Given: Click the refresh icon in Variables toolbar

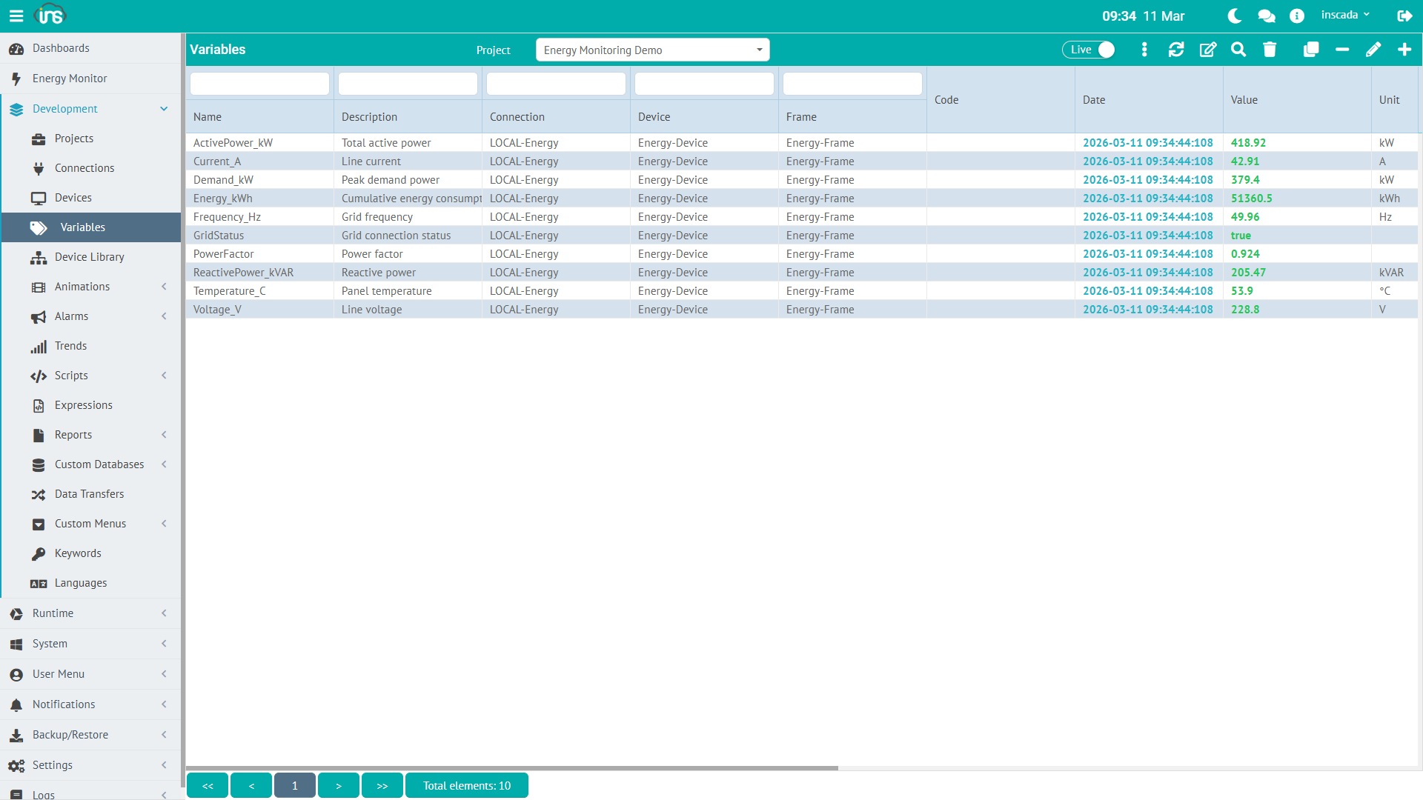Looking at the screenshot, I should pos(1176,50).
